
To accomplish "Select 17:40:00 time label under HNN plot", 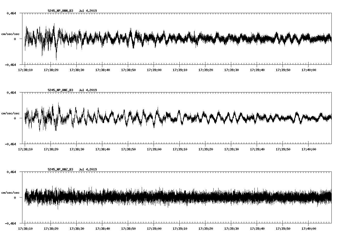I will pyautogui.click(x=309, y=70).
